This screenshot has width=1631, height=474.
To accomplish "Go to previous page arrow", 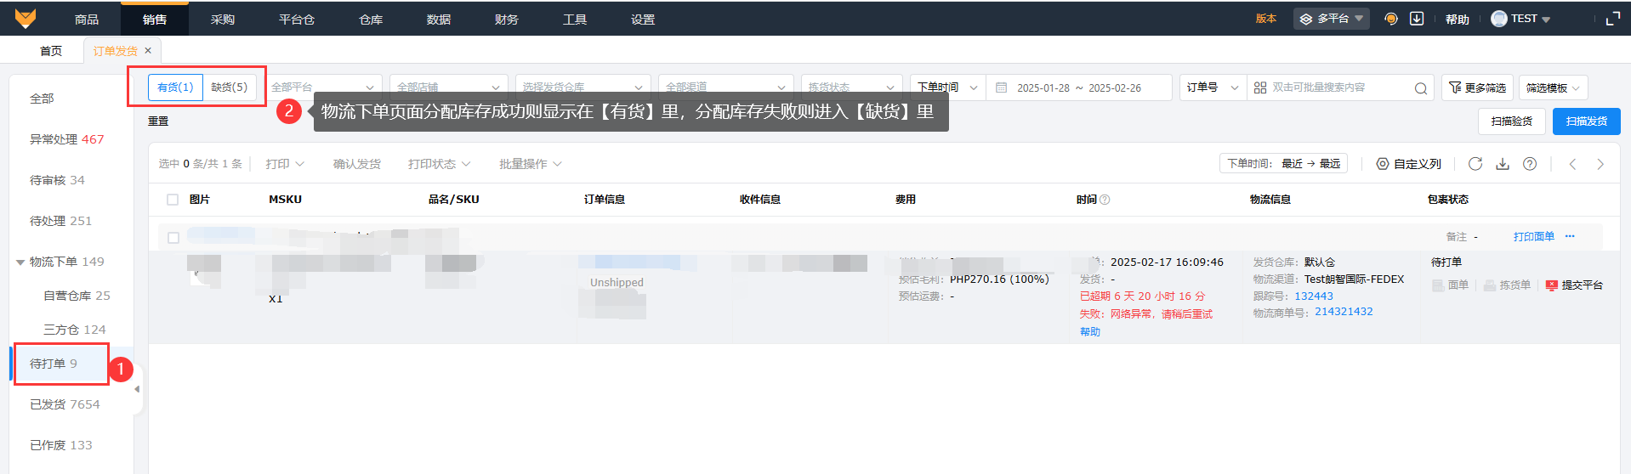I will tap(1572, 164).
